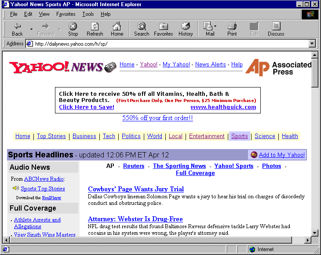This screenshot has width=321, height=255.
Task: Click The Sporting News source link
Action: pos(179,166)
